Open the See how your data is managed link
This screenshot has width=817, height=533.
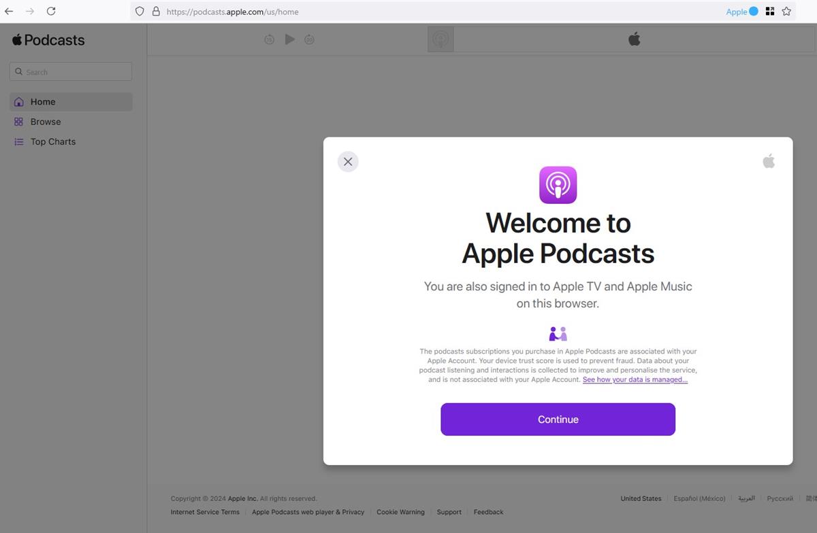[635, 379]
